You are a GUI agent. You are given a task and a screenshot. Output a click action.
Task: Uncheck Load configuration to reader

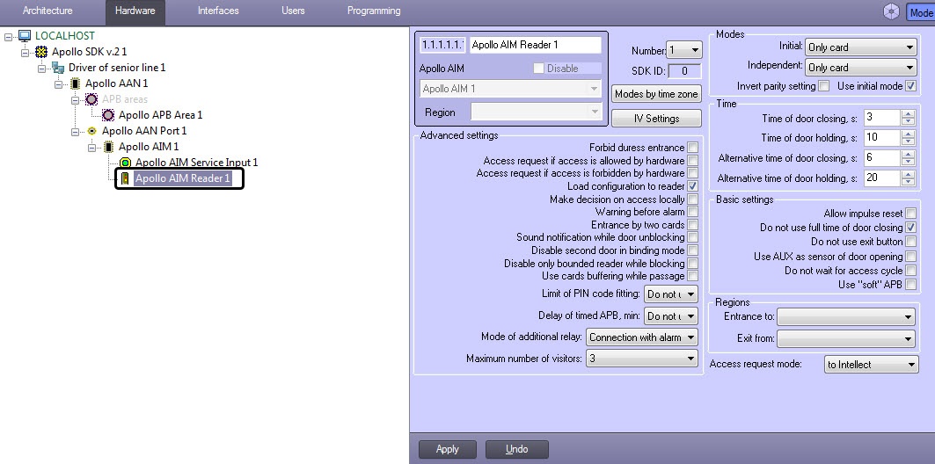pyautogui.click(x=692, y=186)
